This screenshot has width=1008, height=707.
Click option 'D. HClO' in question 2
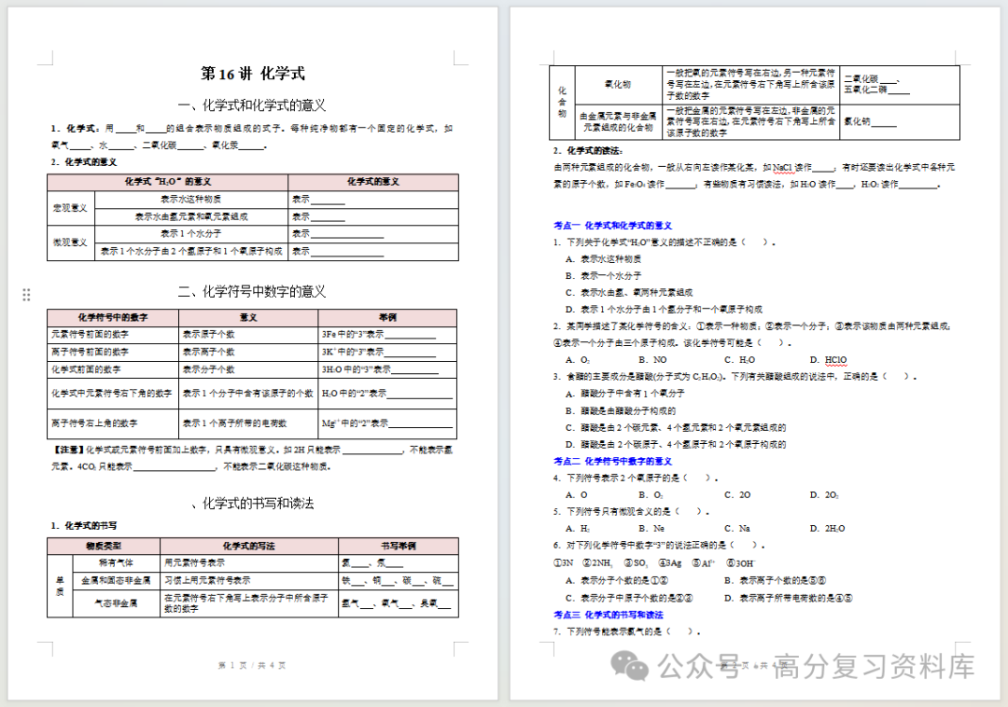(828, 360)
